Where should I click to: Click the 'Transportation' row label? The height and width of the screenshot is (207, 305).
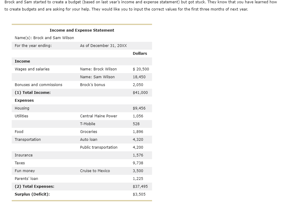coord(28,139)
